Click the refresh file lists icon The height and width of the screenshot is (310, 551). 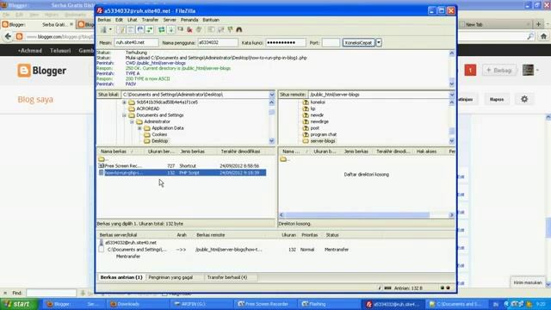pos(162,30)
